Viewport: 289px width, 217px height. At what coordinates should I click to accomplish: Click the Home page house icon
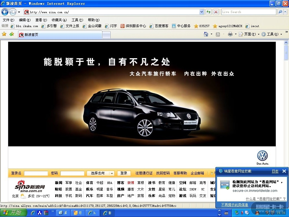click(x=206, y=34)
